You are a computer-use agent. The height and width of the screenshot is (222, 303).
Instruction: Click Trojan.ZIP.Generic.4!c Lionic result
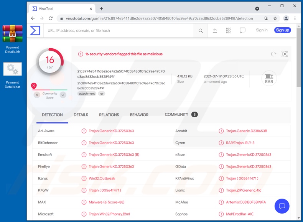[x=244, y=190]
